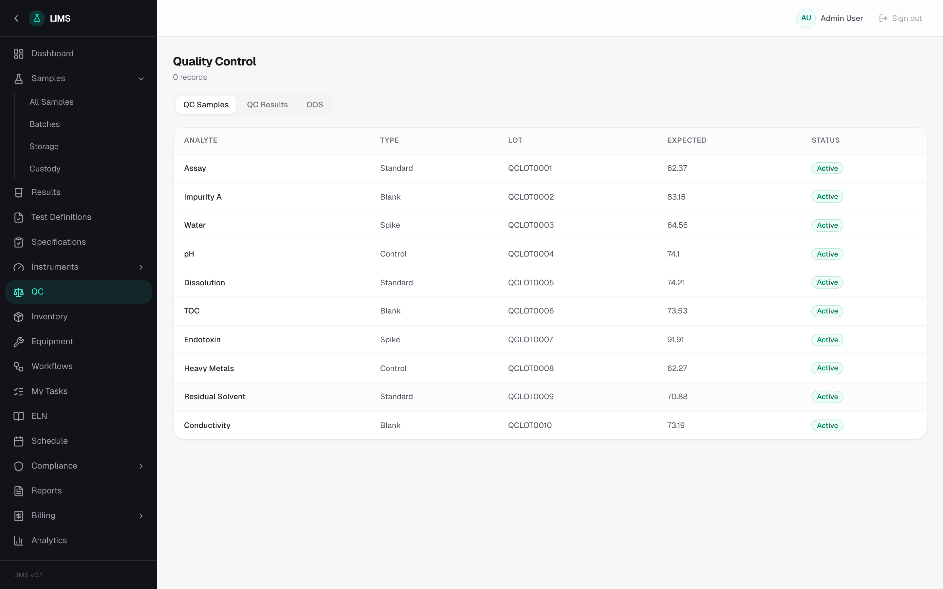Click the AU user avatar
Screen dimensions: 943x589
[x=806, y=18]
